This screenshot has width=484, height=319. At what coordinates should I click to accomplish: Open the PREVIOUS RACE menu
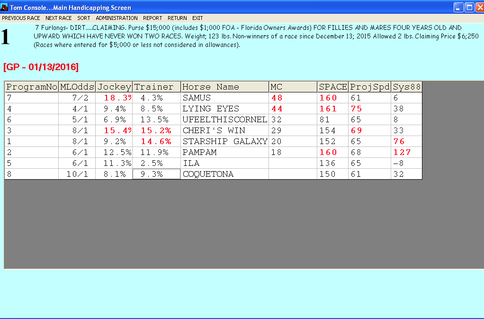[21, 18]
